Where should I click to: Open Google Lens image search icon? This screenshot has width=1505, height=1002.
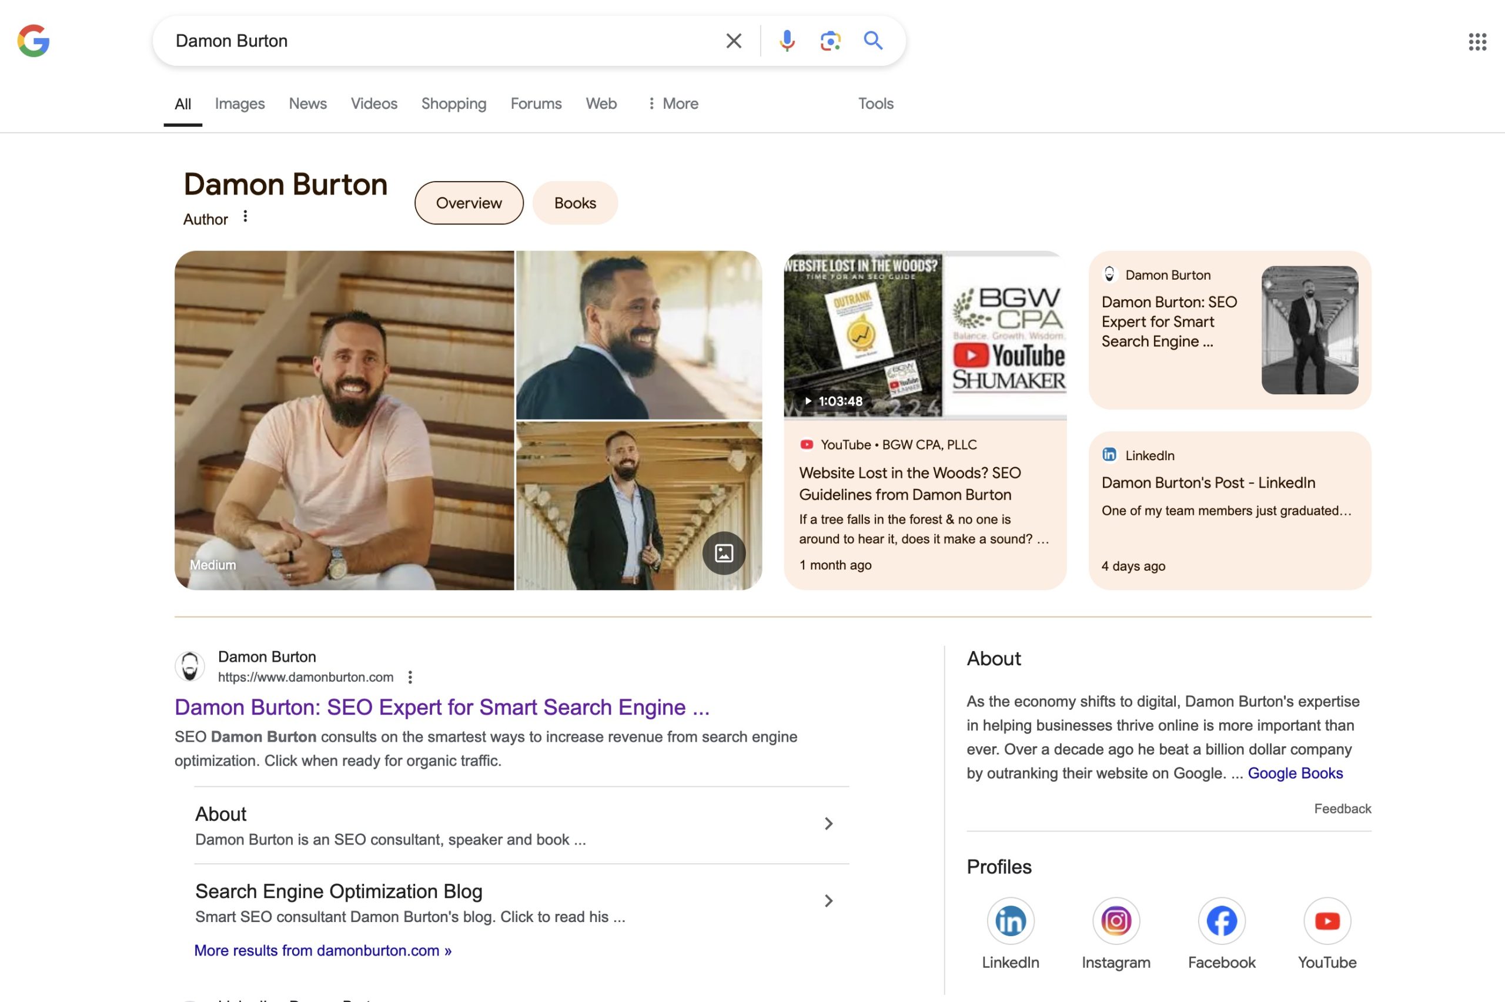coord(830,41)
